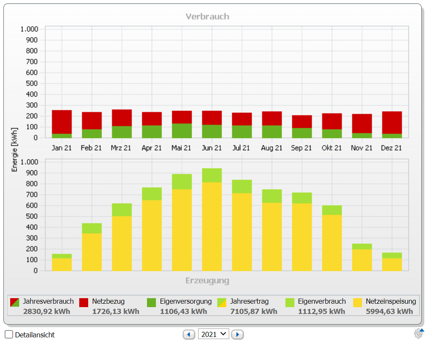The image size is (426, 348).
Task: Open the 2021 year dropdown
Action: point(213,334)
